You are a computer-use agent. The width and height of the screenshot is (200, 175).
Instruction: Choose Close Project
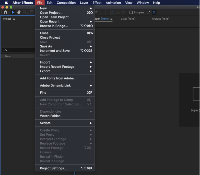point(65,38)
